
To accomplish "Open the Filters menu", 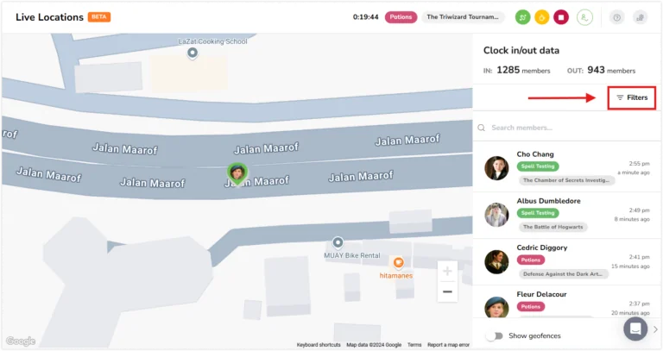I will (632, 97).
